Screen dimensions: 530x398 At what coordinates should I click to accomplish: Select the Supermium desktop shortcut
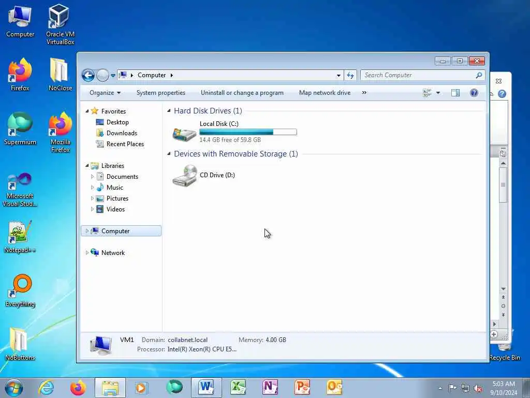pos(20,129)
